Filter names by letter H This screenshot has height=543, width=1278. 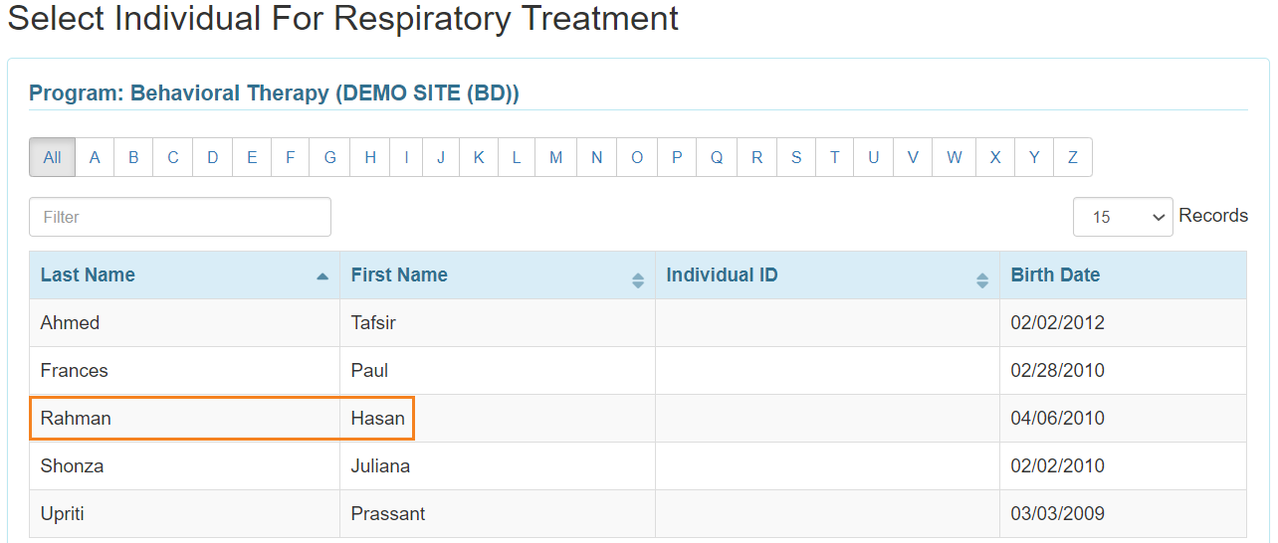(x=369, y=157)
